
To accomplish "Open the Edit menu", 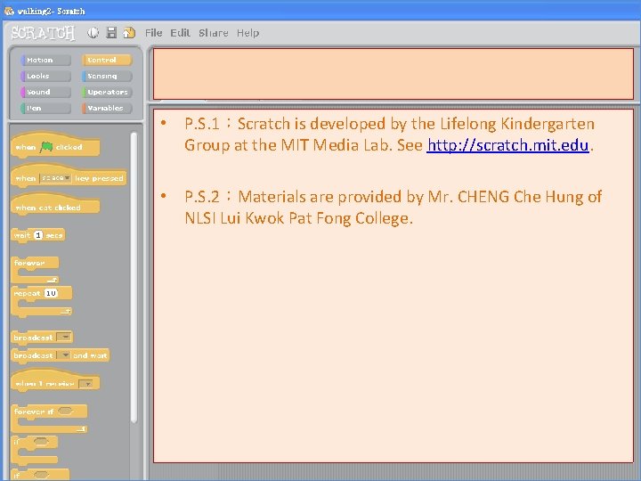I will tap(180, 33).
